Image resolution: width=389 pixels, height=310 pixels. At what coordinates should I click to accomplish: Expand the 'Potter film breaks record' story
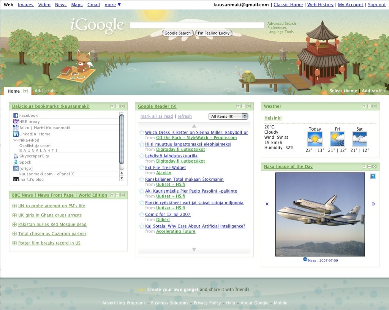pos(14,243)
